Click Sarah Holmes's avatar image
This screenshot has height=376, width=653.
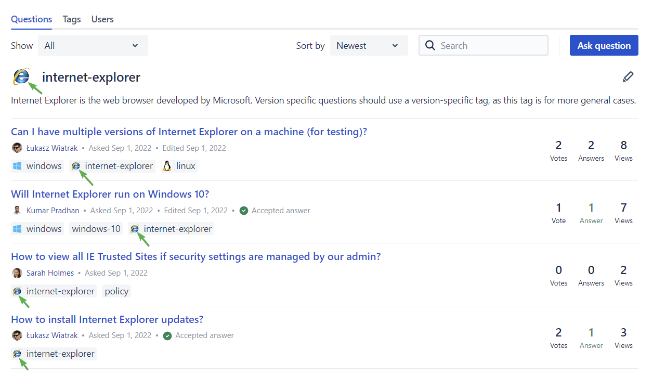tap(17, 273)
